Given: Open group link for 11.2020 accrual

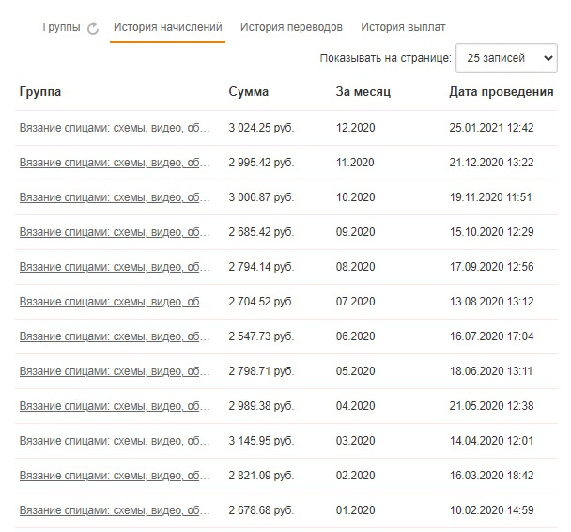Looking at the screenshot, I should (115, 163).
